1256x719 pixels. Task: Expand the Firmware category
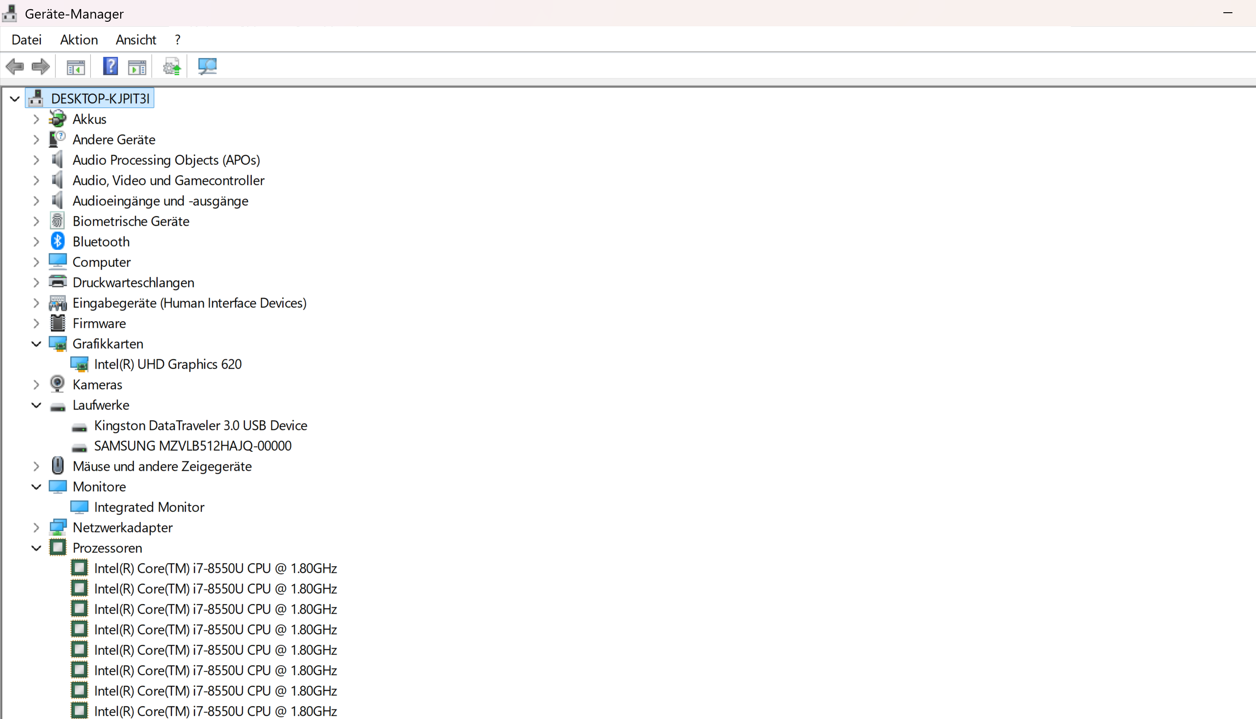pos(36,323)
